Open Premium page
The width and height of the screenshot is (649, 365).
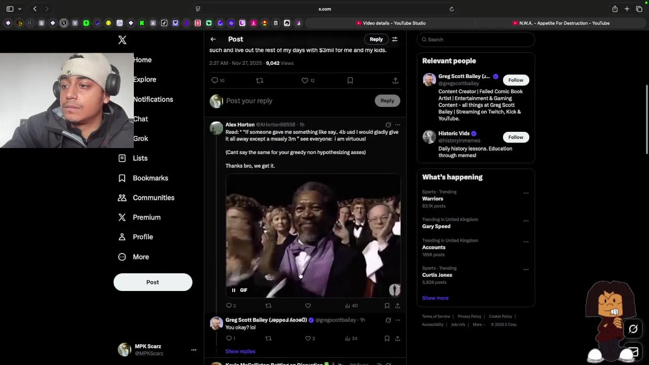139,217
